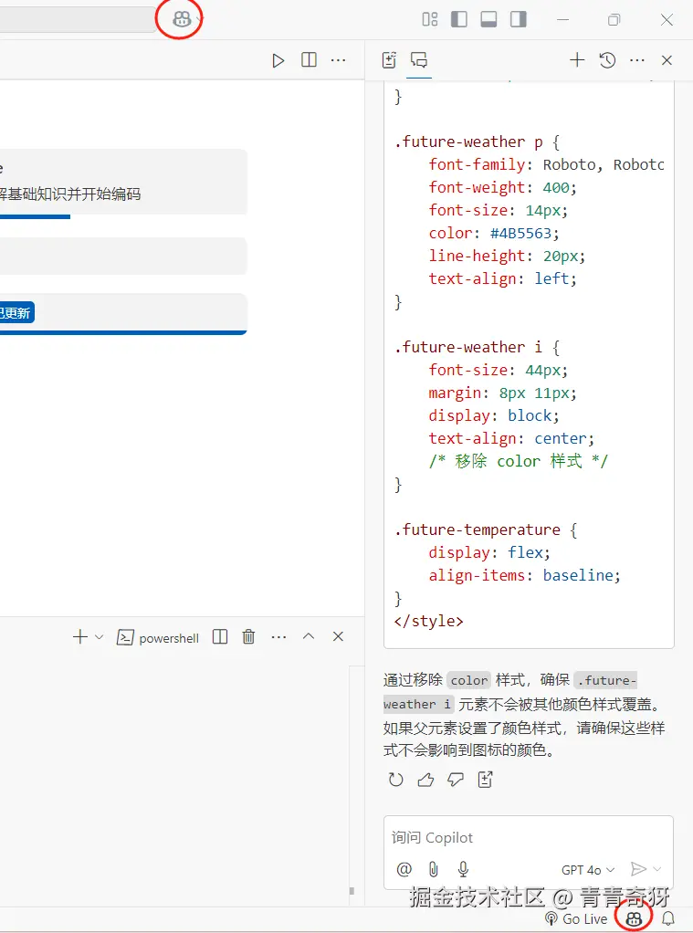Open the Customize Layout icon
This screenshot has width=693, height=933.
click(x=430, y=20)
